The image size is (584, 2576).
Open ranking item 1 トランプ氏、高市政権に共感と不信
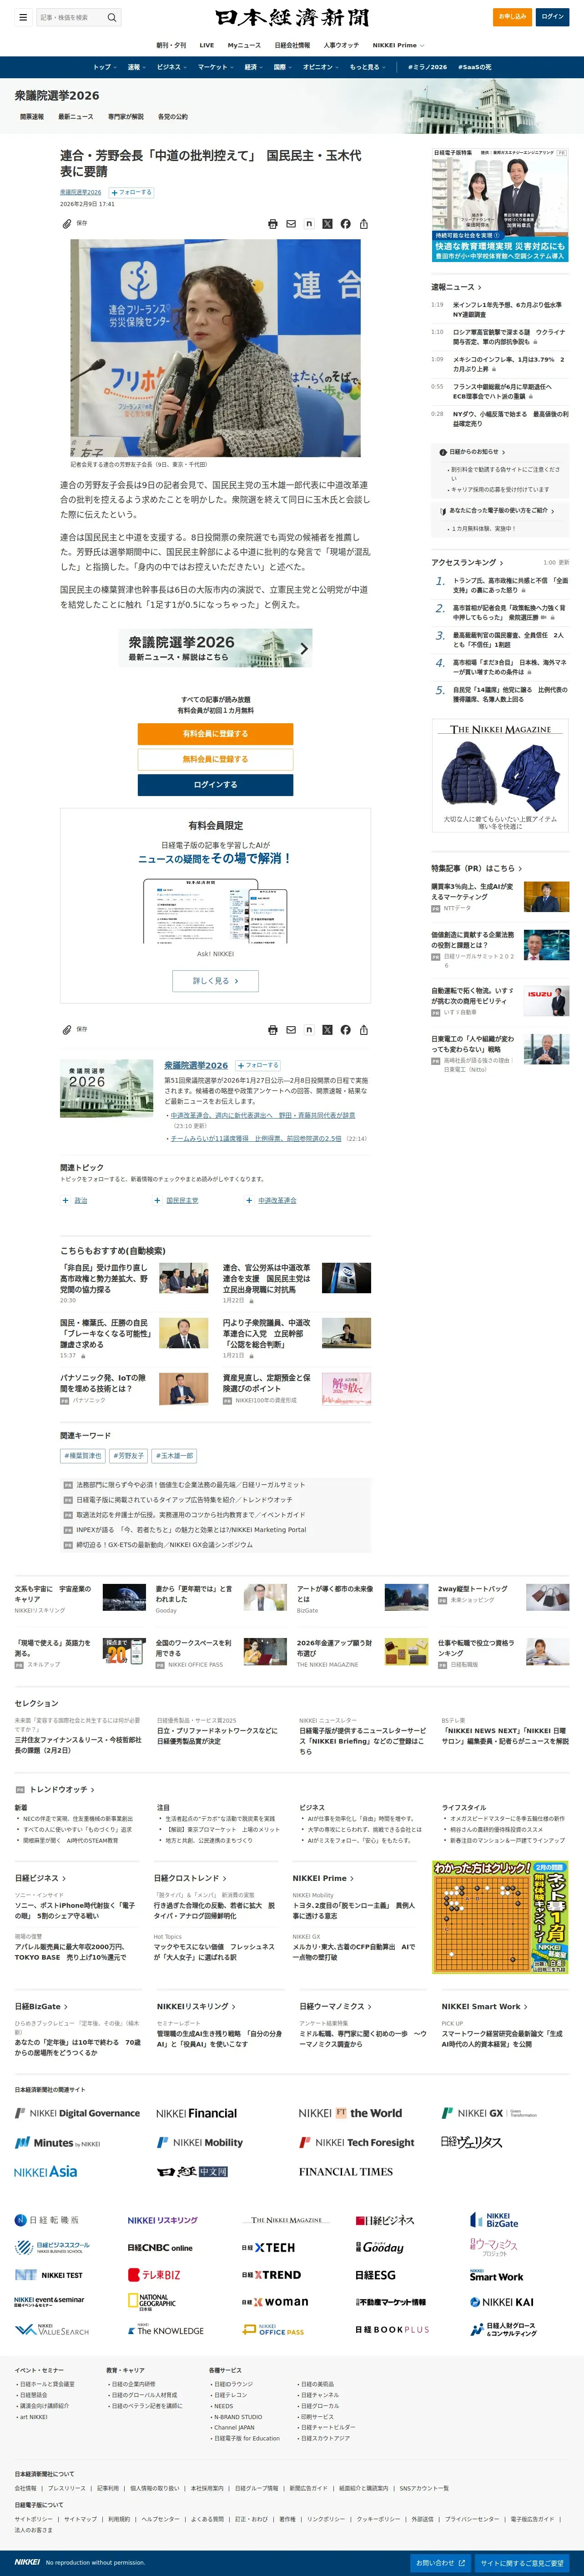point(509,585)
